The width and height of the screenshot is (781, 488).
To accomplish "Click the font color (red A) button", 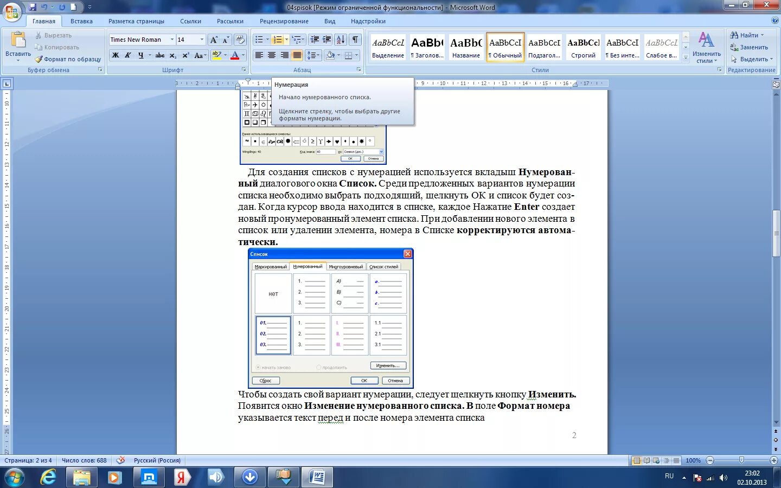I will coord(234,55).
